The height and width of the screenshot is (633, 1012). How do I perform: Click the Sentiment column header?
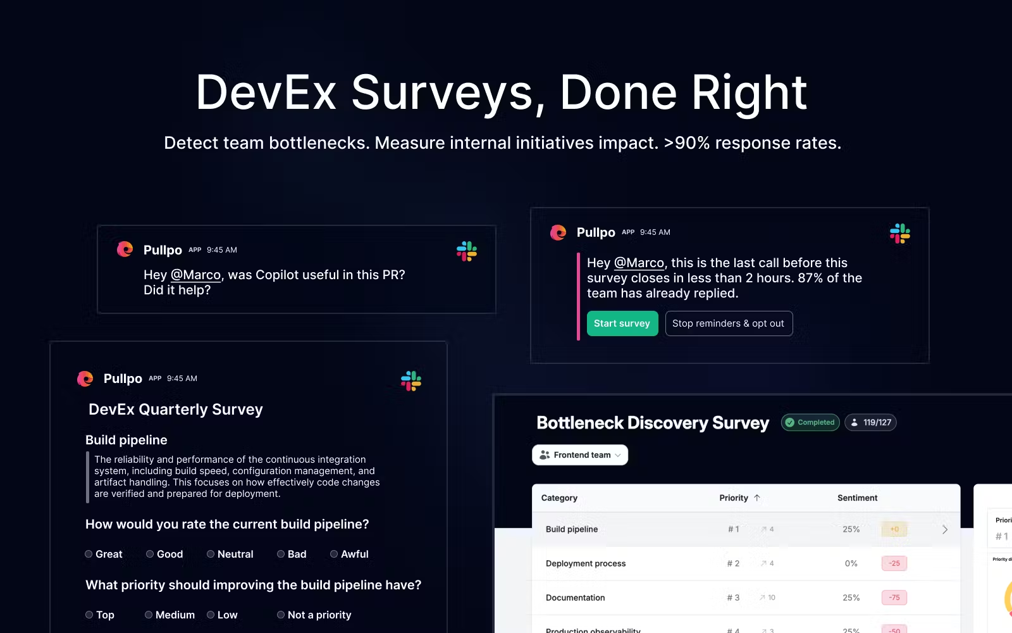click(857, 498)
